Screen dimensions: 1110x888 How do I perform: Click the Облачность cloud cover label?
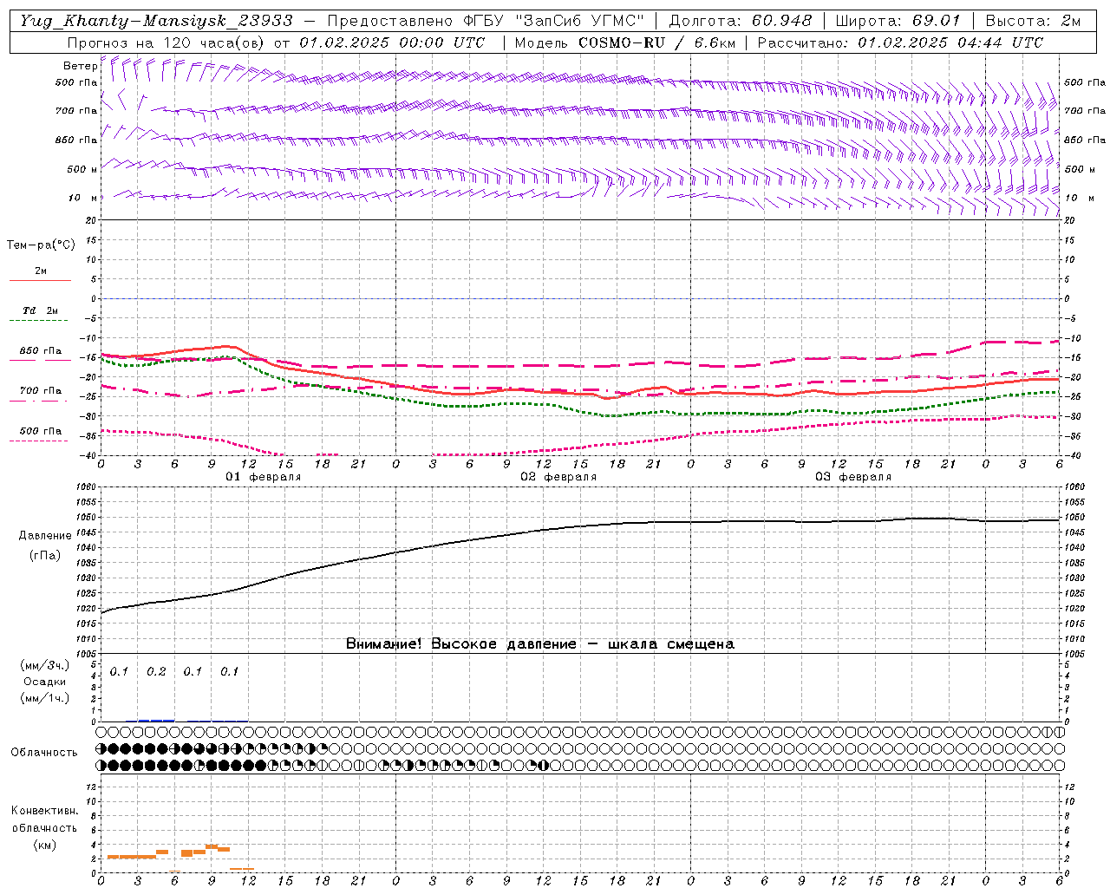(x=44, y=753)
